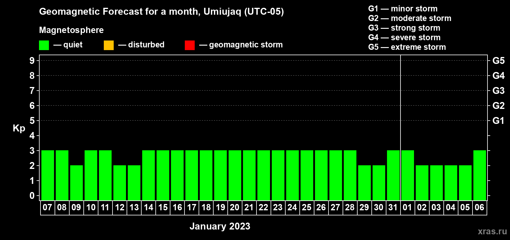The width and height of the screenshot is (510, 240).
Task: Click the red geomagnetic storm legend swatch
Action: pyautogui.click(x=190, y=45)
